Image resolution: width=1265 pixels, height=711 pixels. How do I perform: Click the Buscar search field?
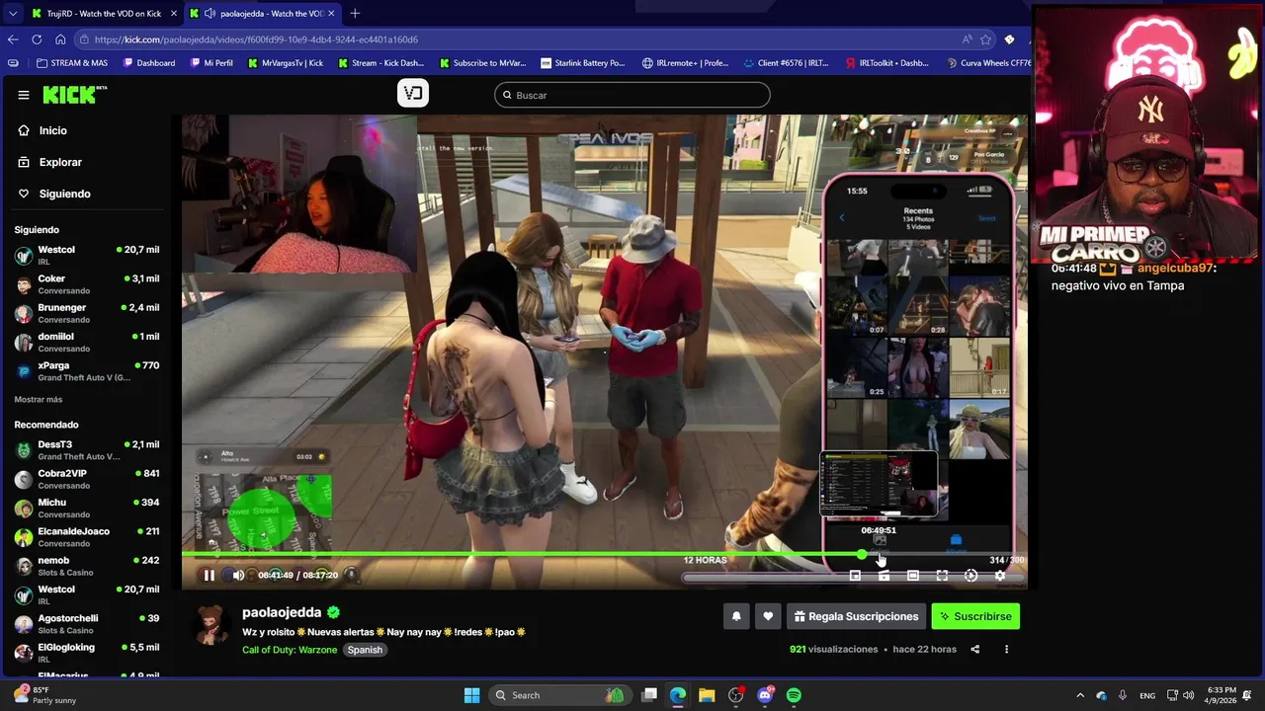pyautogui.click(x=632, y=95)
